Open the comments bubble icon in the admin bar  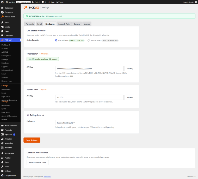43,2
